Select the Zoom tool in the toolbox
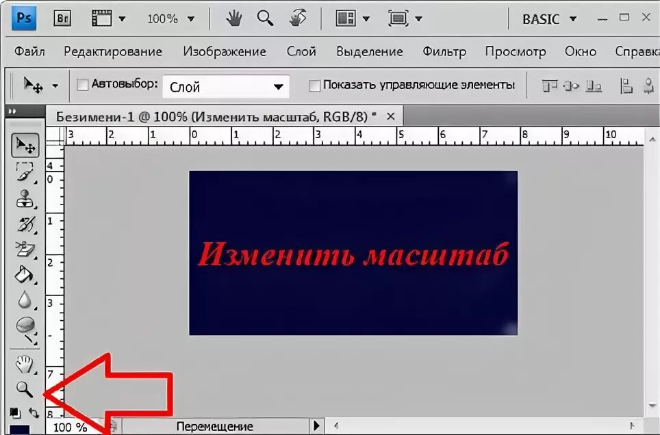This screenshot has width=660, height=435. 25,390
